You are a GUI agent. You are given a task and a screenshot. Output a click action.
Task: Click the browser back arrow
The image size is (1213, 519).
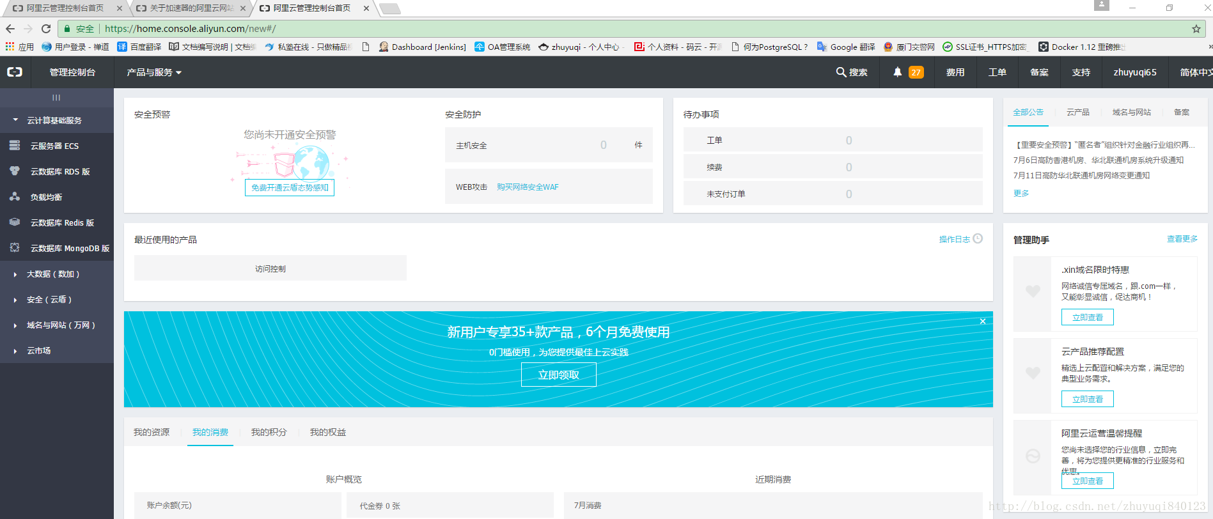10,29
